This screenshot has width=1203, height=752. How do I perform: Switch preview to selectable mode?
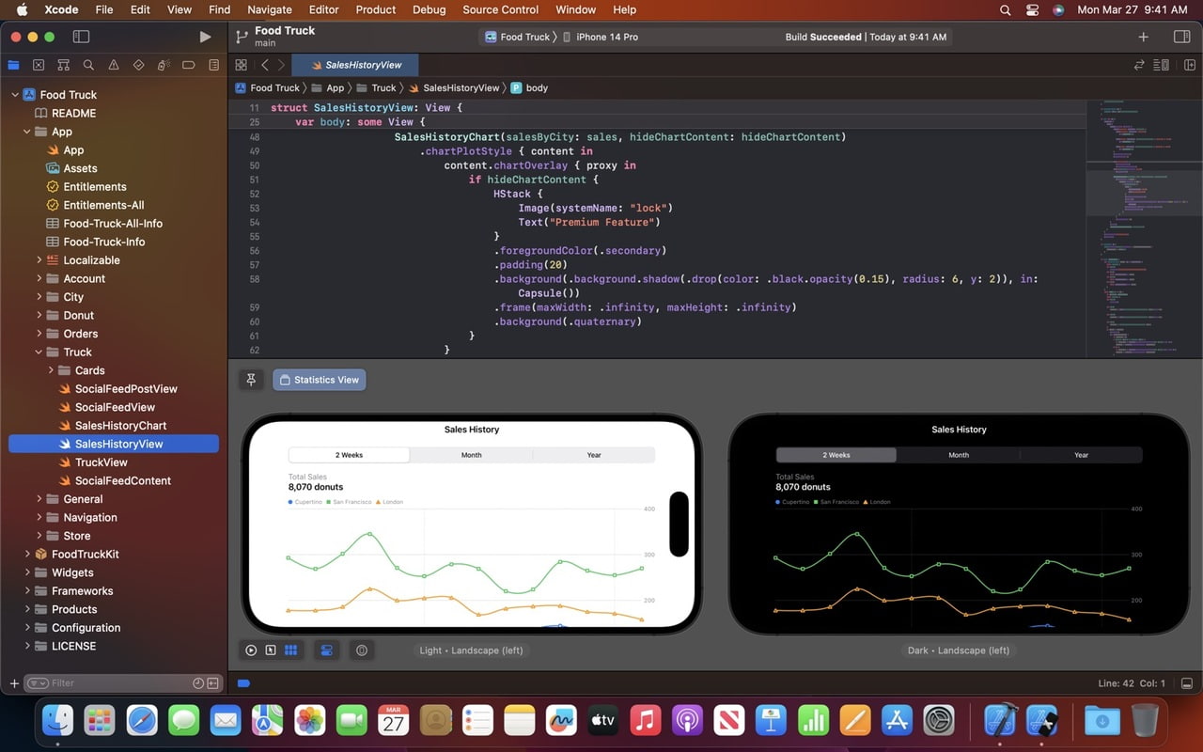pyautogui.click(x=270, y=650)
